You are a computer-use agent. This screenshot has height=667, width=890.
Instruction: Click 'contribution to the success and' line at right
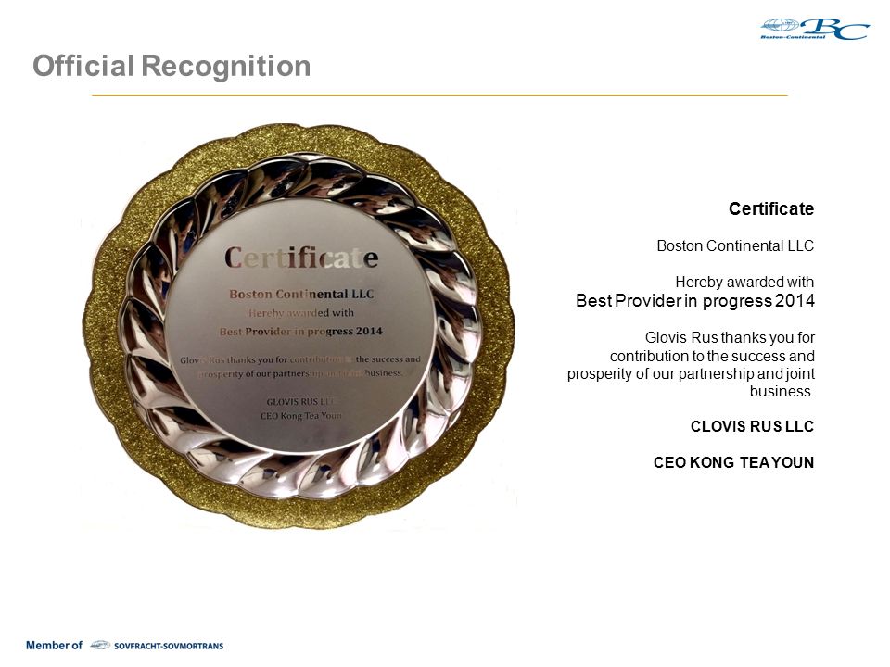click(712, 356)
